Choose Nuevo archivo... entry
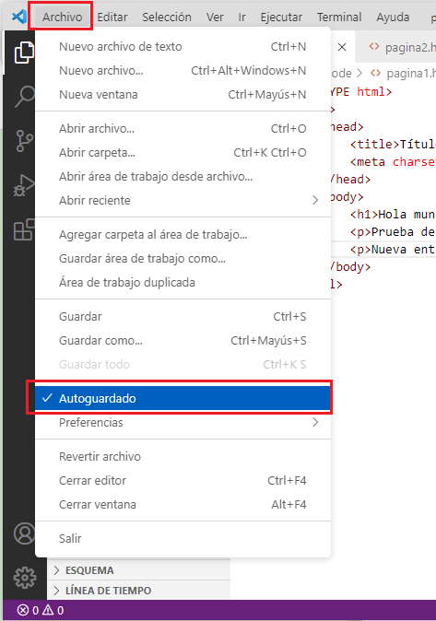Image resolution: width=436 pixels, height=621 pixels. [x=183, y=71]
